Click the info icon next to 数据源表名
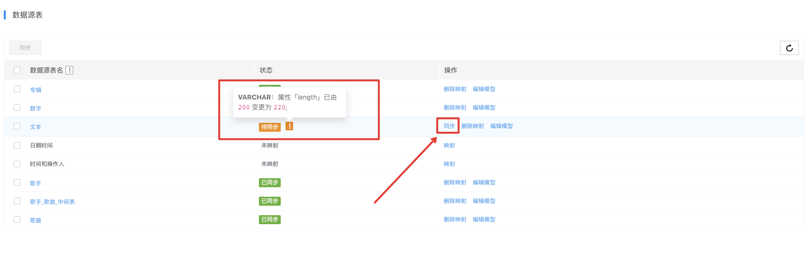 (69, 70)
